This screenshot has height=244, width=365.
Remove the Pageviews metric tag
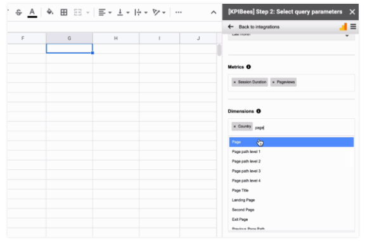pos(273,82)
